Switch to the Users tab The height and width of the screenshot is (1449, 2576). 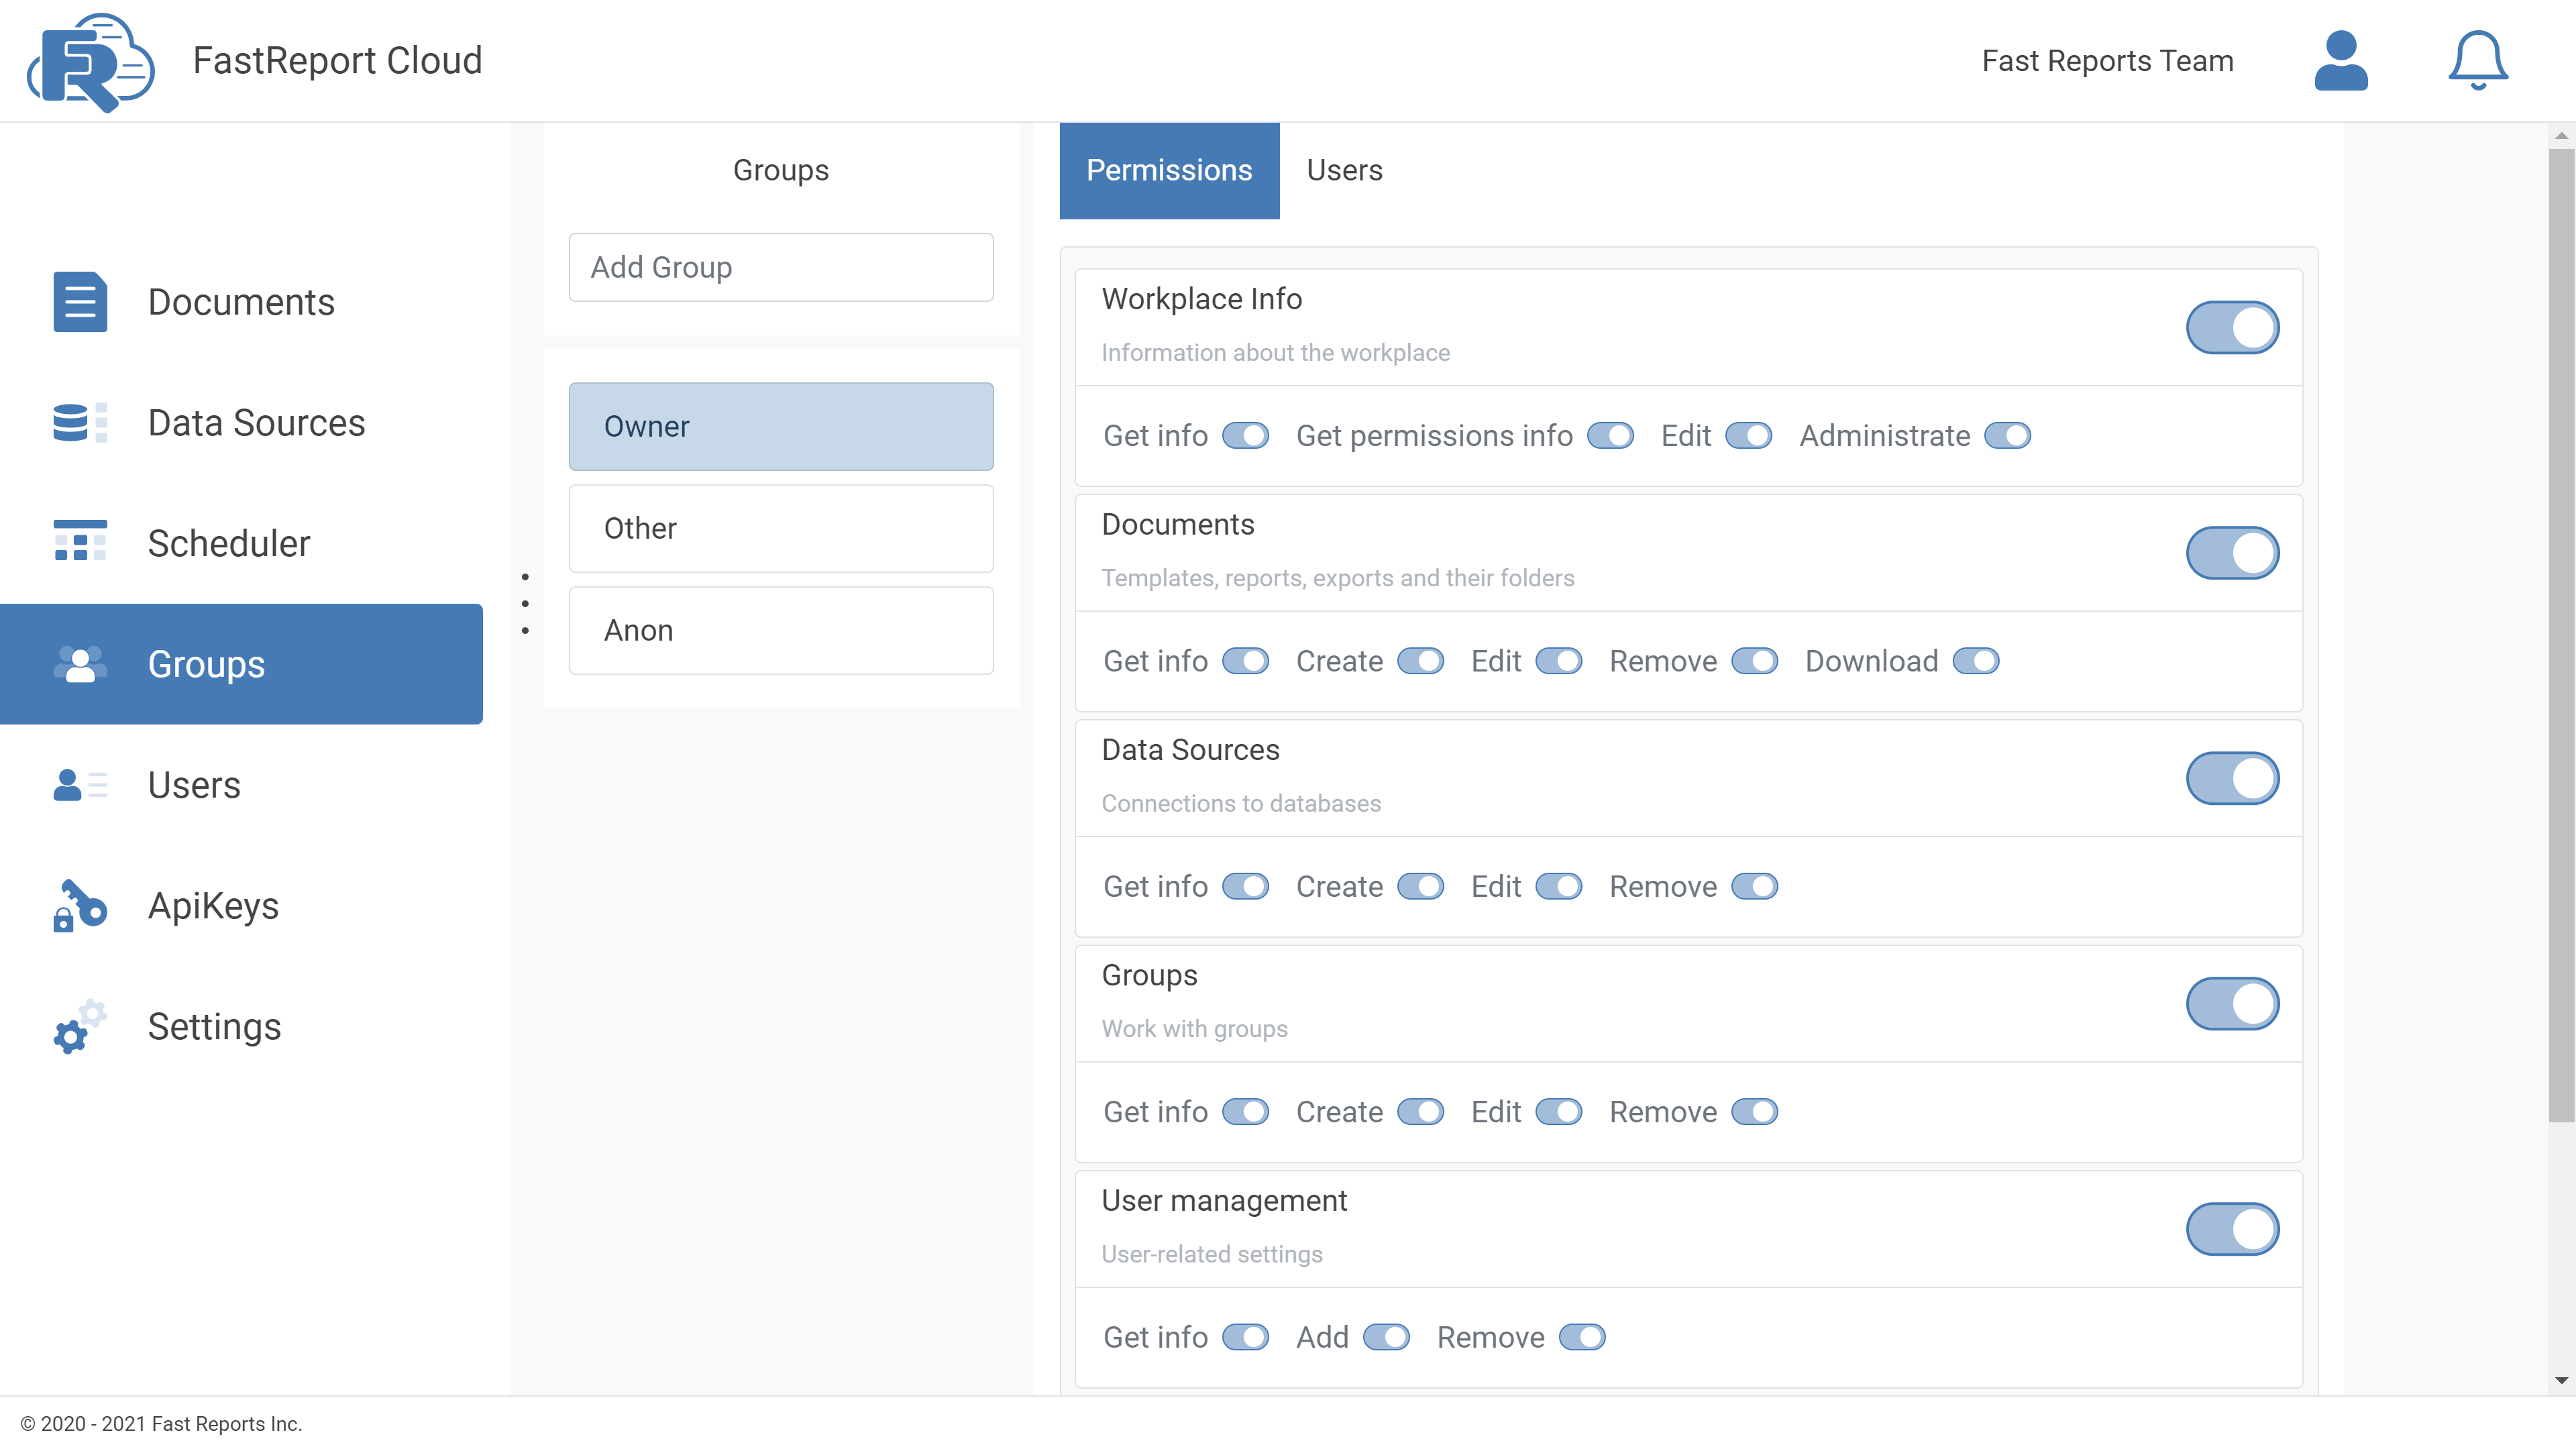pos(1343,170)
